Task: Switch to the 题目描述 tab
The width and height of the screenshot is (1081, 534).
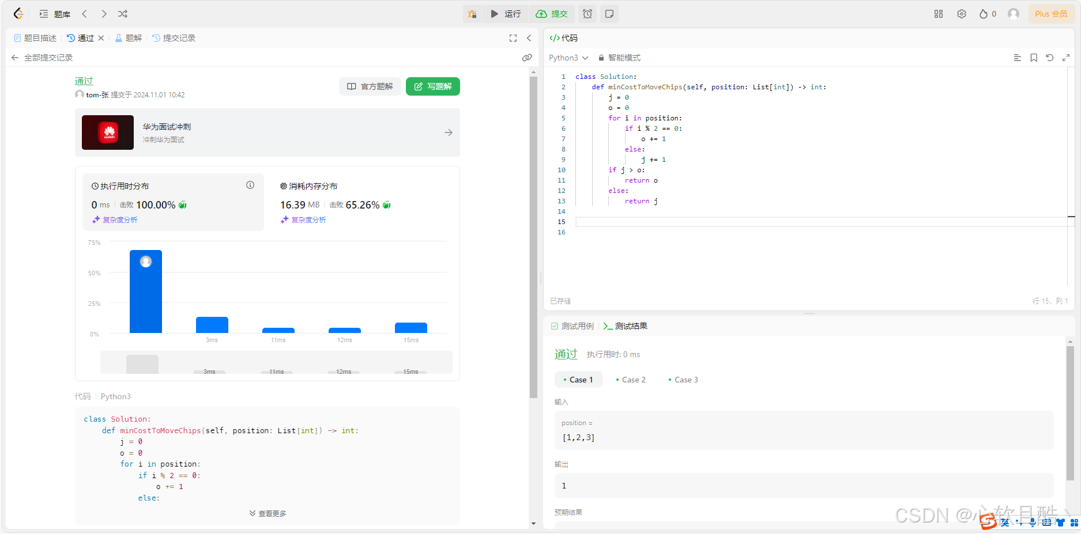Action: 35,38
